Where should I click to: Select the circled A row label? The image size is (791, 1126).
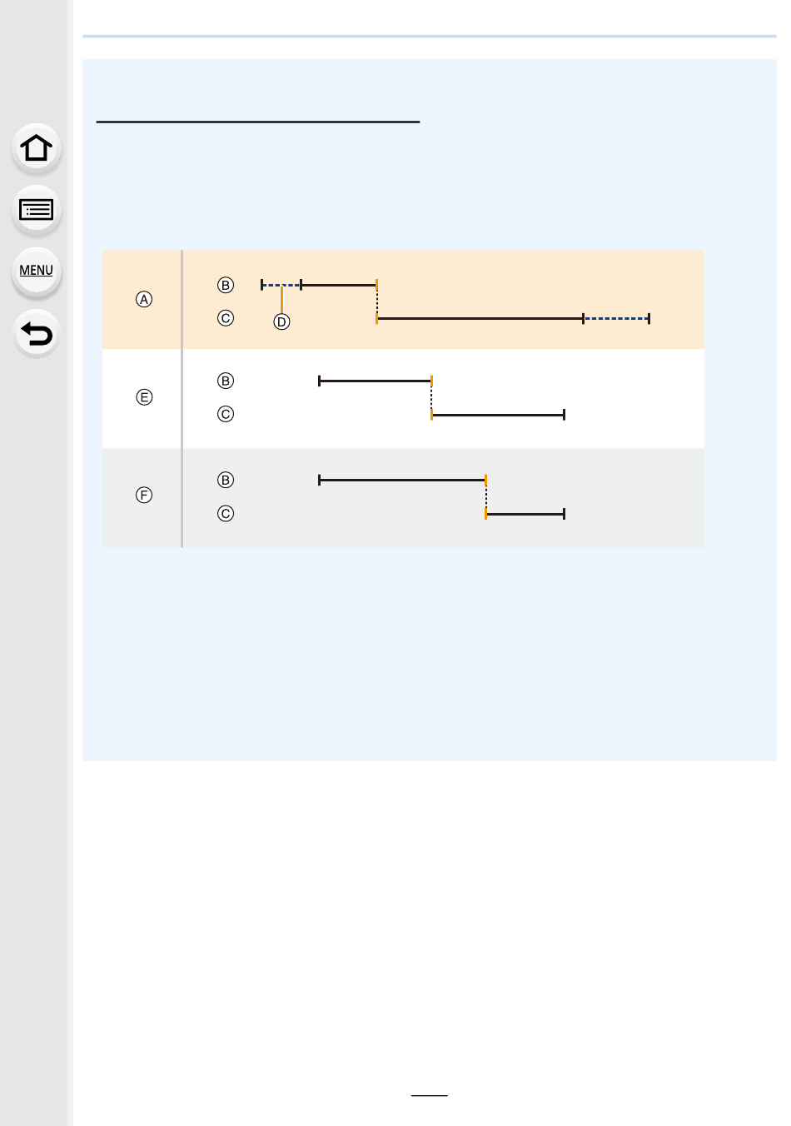[144, 299]
